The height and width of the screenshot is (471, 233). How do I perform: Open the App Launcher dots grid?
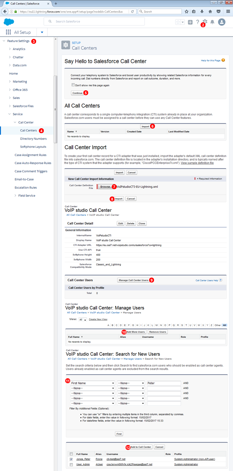(x=8, y=32)
